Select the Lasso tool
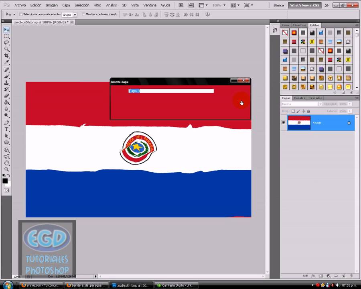Image resolution: width=361 pixels, height=289 pixels. point(6,43)
